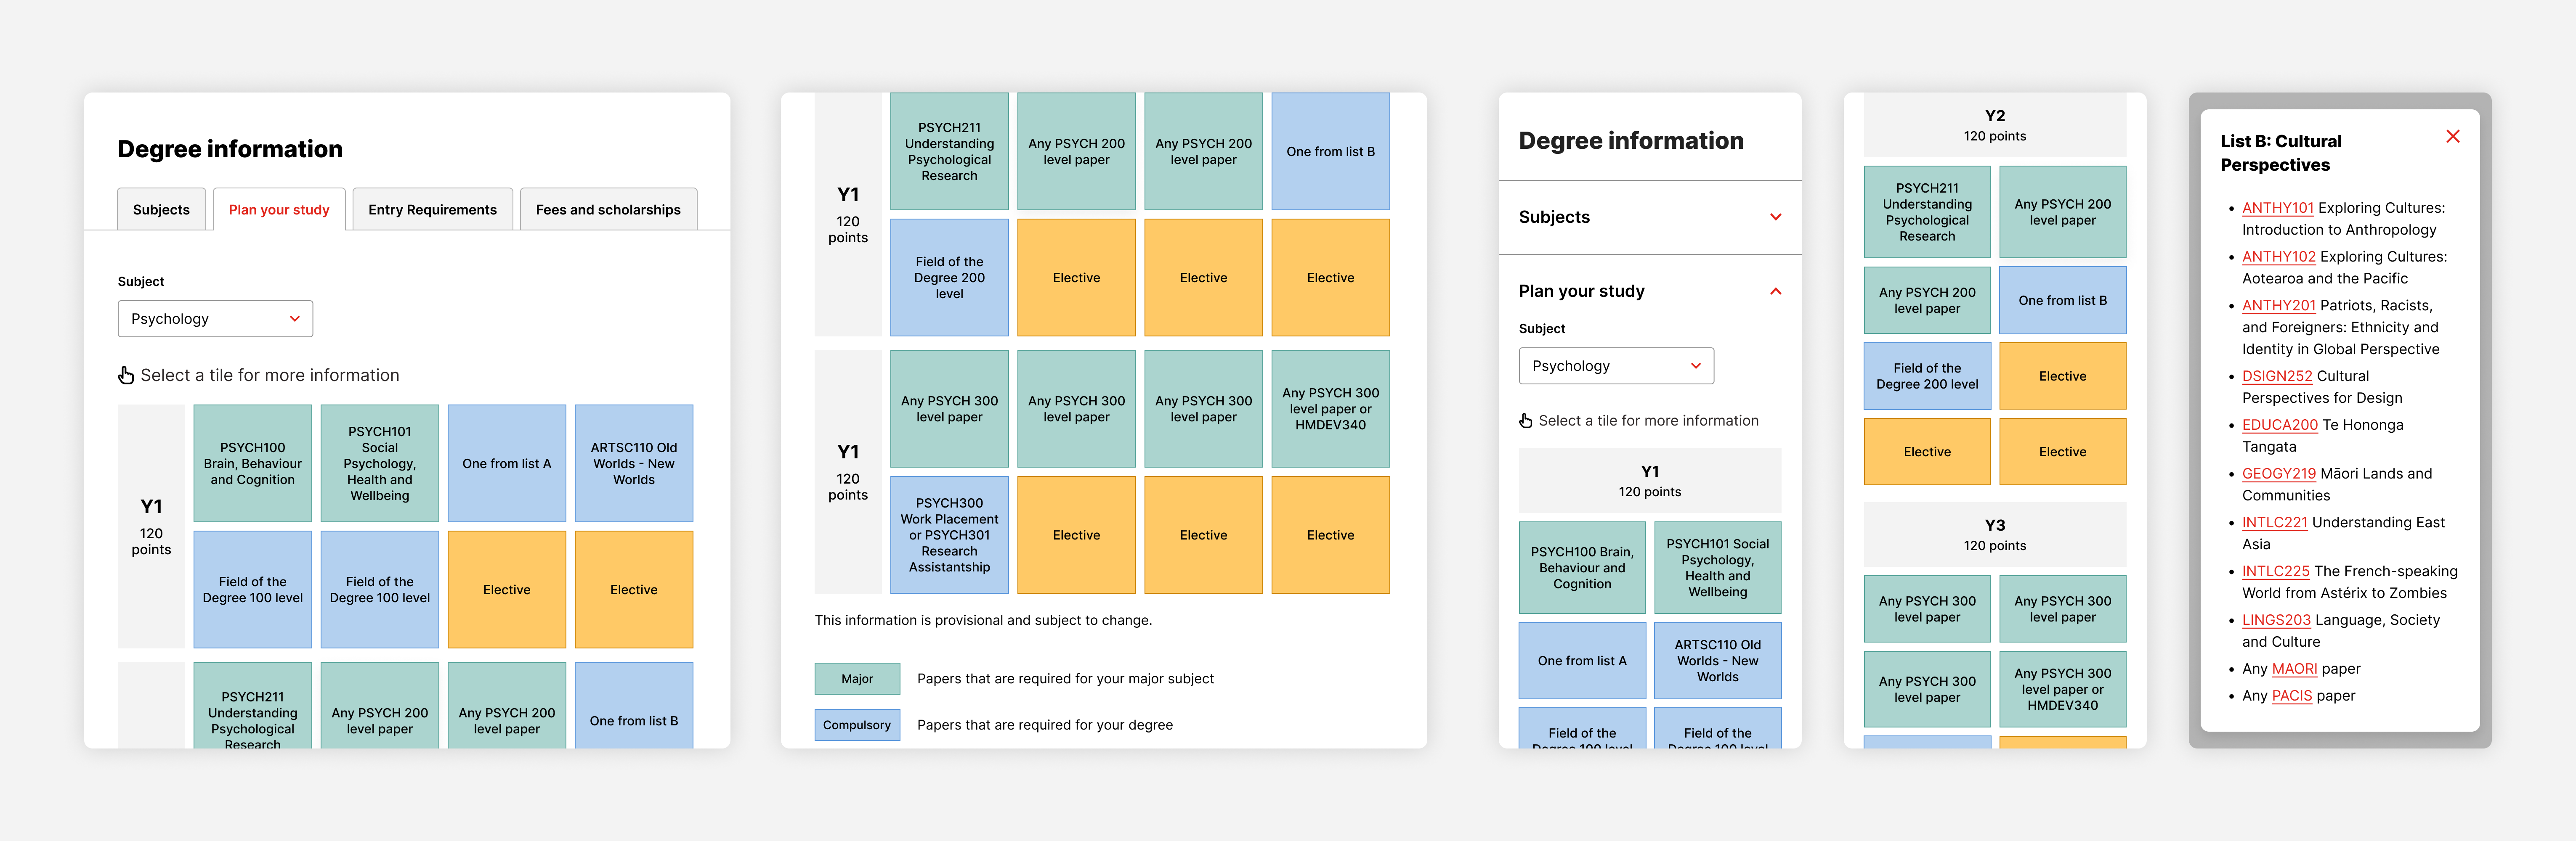
Task: Open the ANTHY102 link
Action: click(x=2278, y=257)
